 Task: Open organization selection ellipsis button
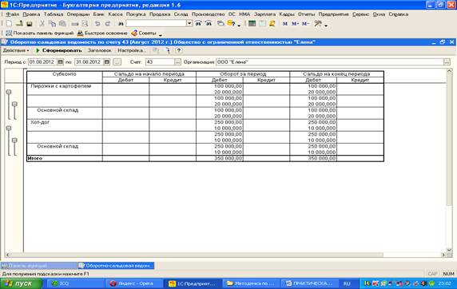click(x=447, y=62)
